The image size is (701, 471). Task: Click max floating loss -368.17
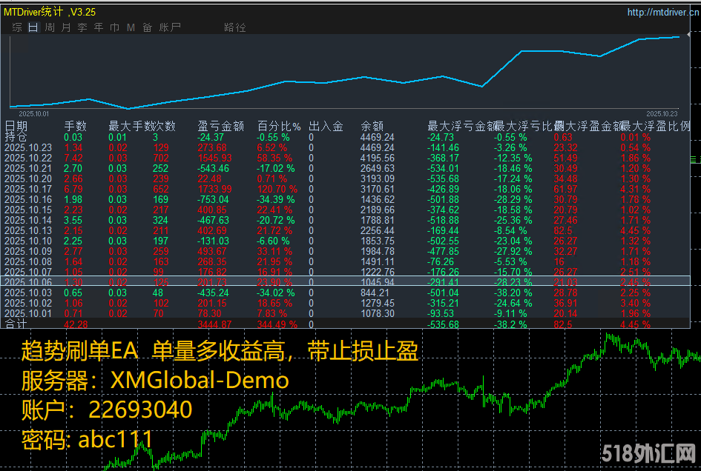click(x=443, y=158)
